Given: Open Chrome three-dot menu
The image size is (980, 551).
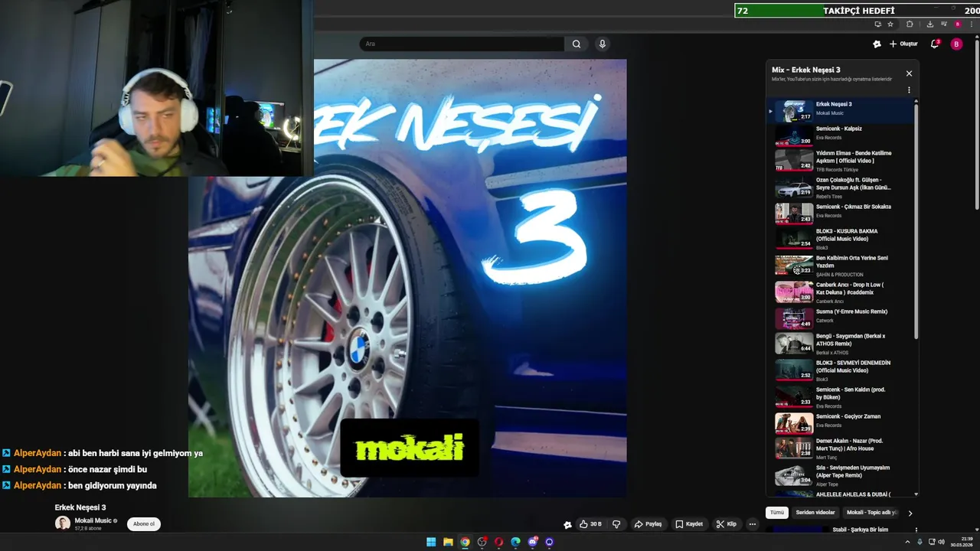Looking at the screenshot, I should 971,24.
